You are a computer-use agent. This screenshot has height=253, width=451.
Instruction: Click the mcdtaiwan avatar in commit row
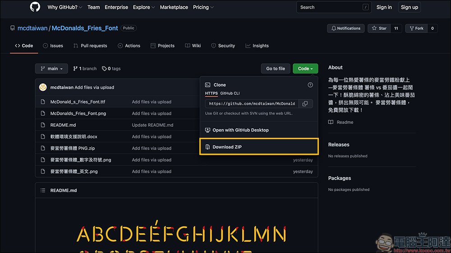pos(43,87)
